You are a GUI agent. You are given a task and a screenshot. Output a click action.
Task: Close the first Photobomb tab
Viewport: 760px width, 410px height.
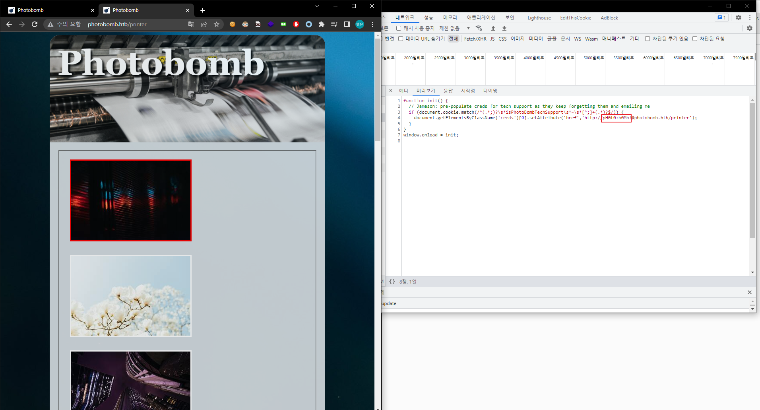[x=93, y=10]
